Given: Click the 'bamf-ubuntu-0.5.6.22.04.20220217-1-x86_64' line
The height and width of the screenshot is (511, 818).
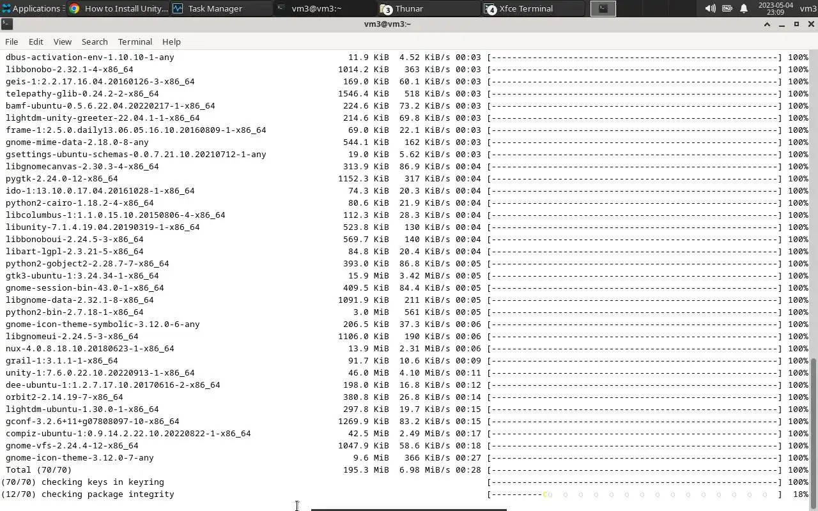Looking at the screenshot, I should [x=111, y=106].
